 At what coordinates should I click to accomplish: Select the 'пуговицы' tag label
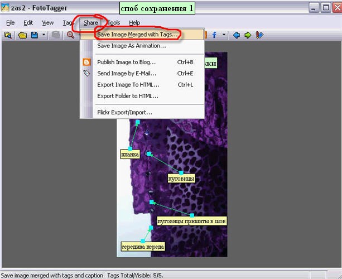click(x=181, y=179)
